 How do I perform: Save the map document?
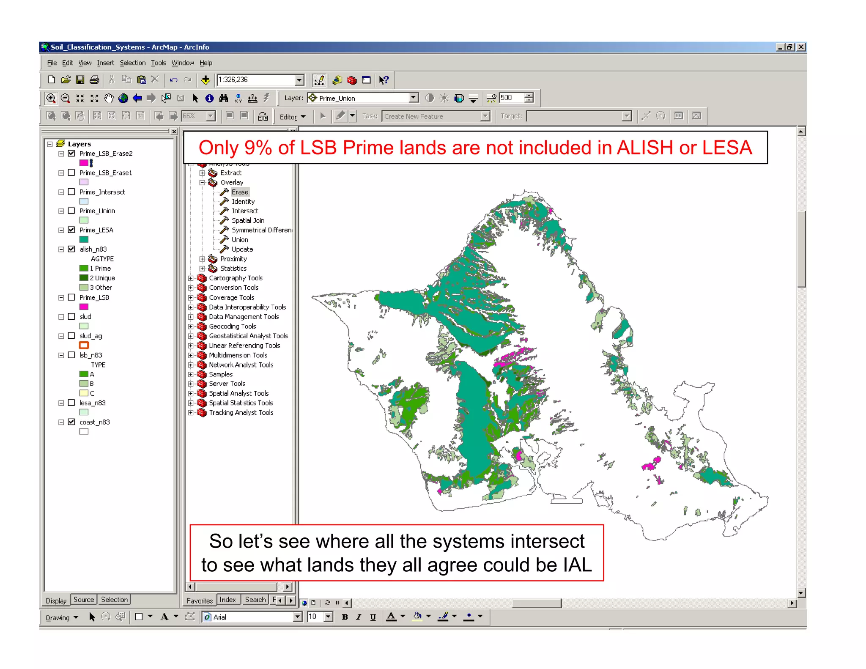(x=80, y=80)
